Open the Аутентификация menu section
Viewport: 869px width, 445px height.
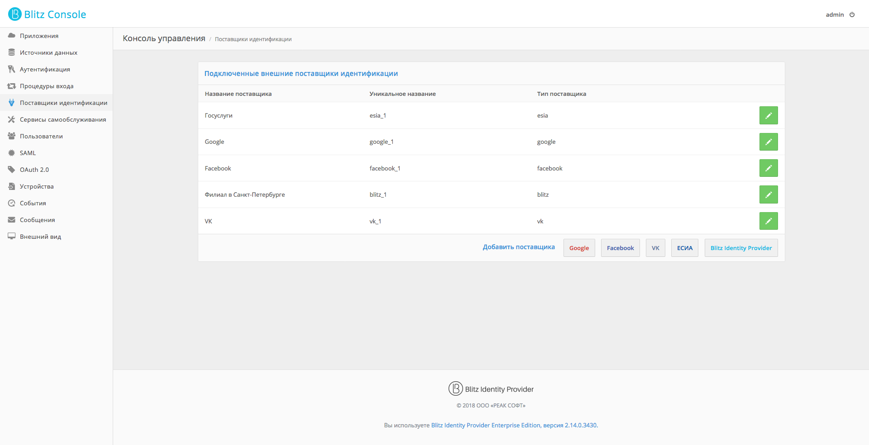[x=45, y=69]
